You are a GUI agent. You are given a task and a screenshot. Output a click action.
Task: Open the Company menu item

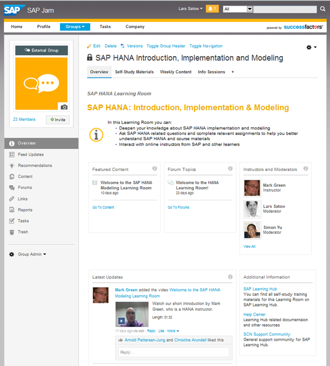tap(135, 27)
